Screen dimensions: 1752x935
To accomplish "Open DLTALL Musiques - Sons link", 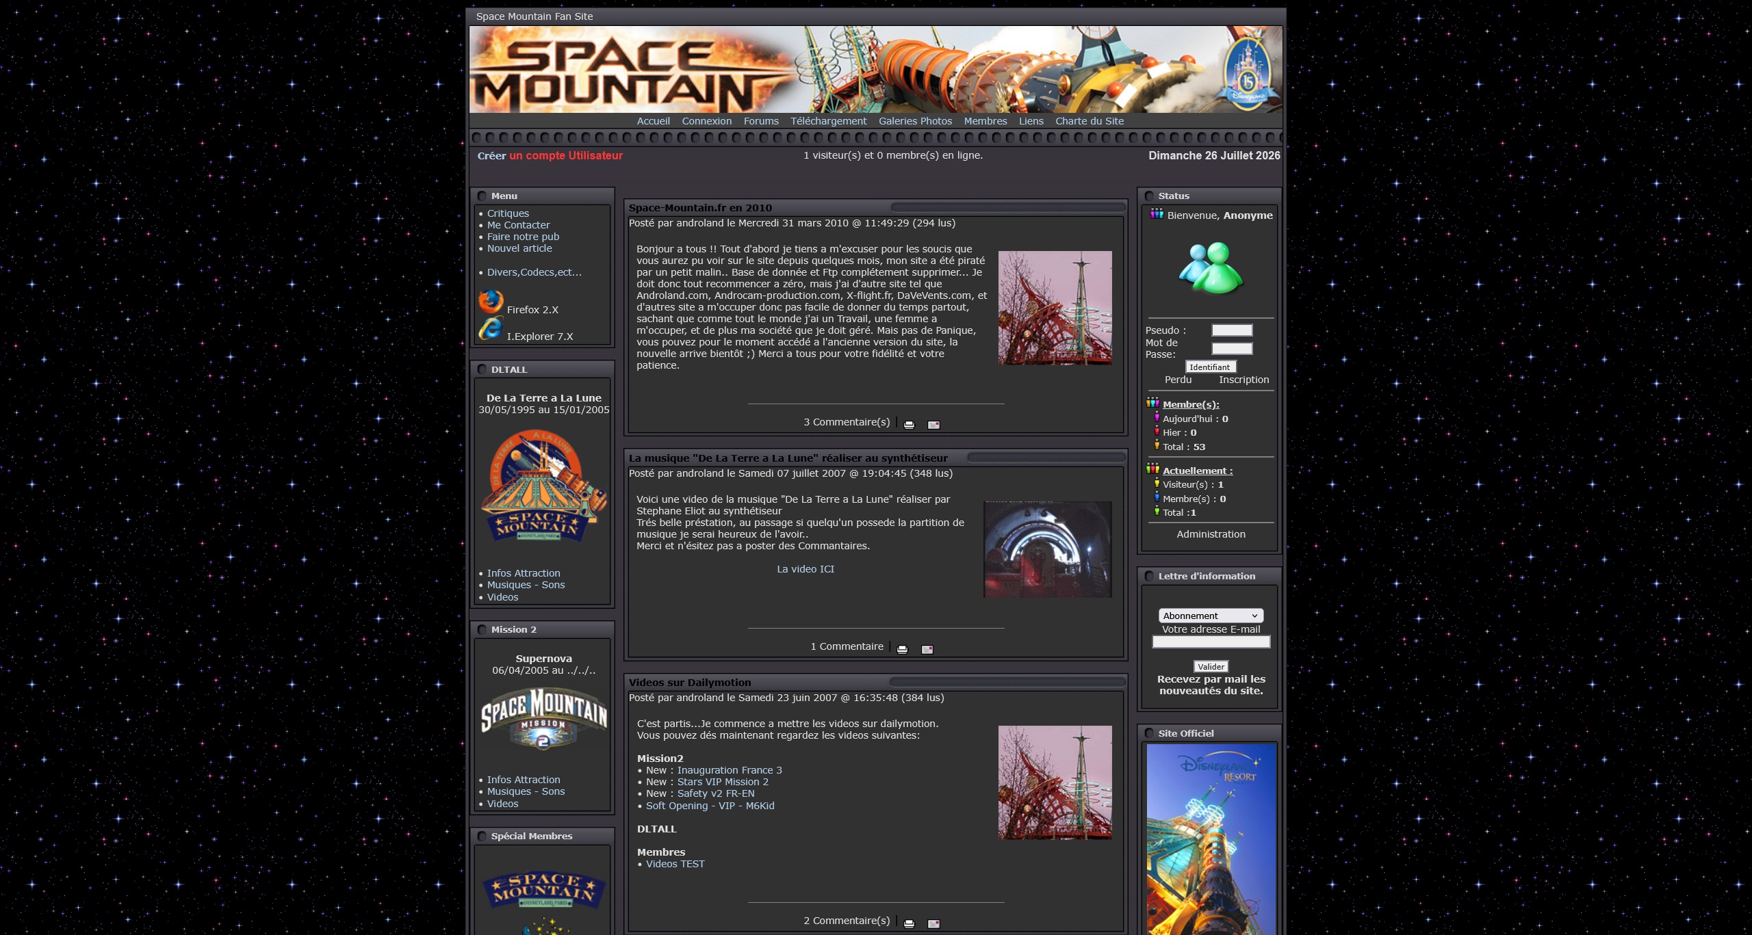I will pos(526,585).
